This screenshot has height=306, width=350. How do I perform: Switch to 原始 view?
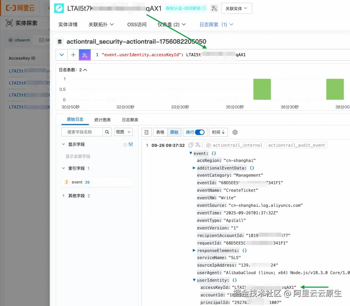[x=174, y=132]
